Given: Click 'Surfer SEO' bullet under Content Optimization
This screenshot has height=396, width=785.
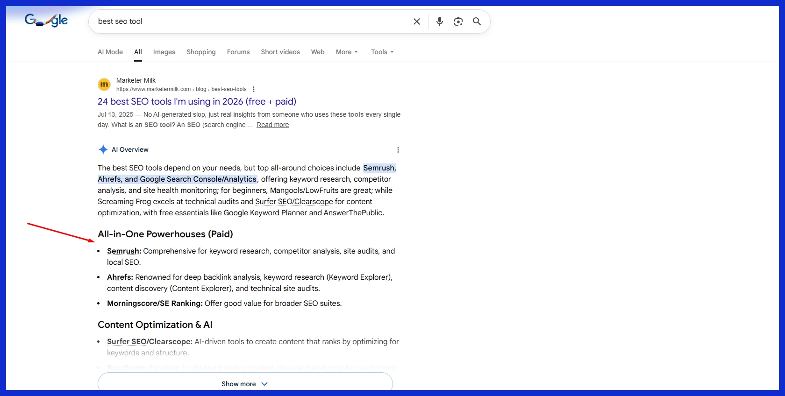Looking at the screenshot, I should pyautogui.click(x=127, y=341).
